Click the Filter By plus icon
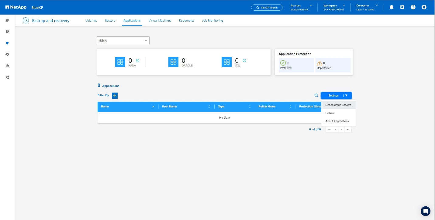435x220 pixels. tap(115, 96)
